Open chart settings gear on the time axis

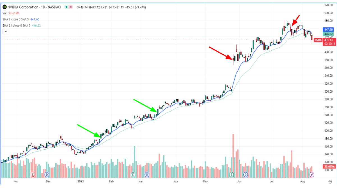[x=330, y=181]
